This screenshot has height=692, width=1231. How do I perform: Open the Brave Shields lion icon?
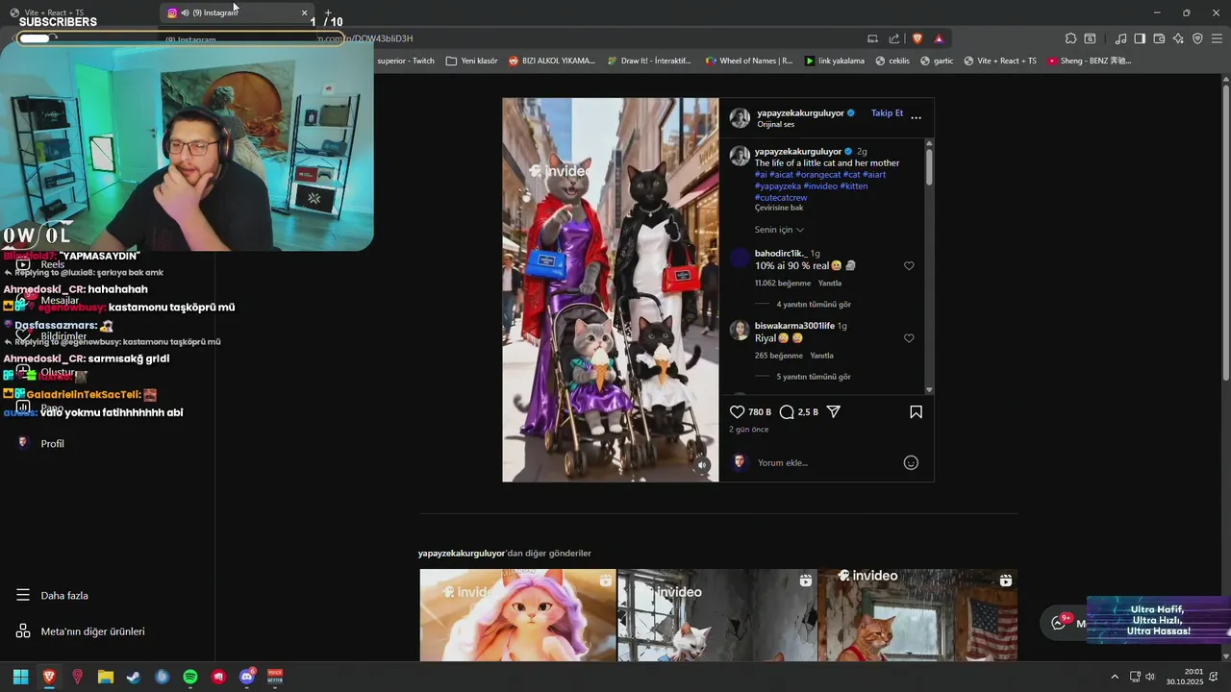tap(917, 38)
